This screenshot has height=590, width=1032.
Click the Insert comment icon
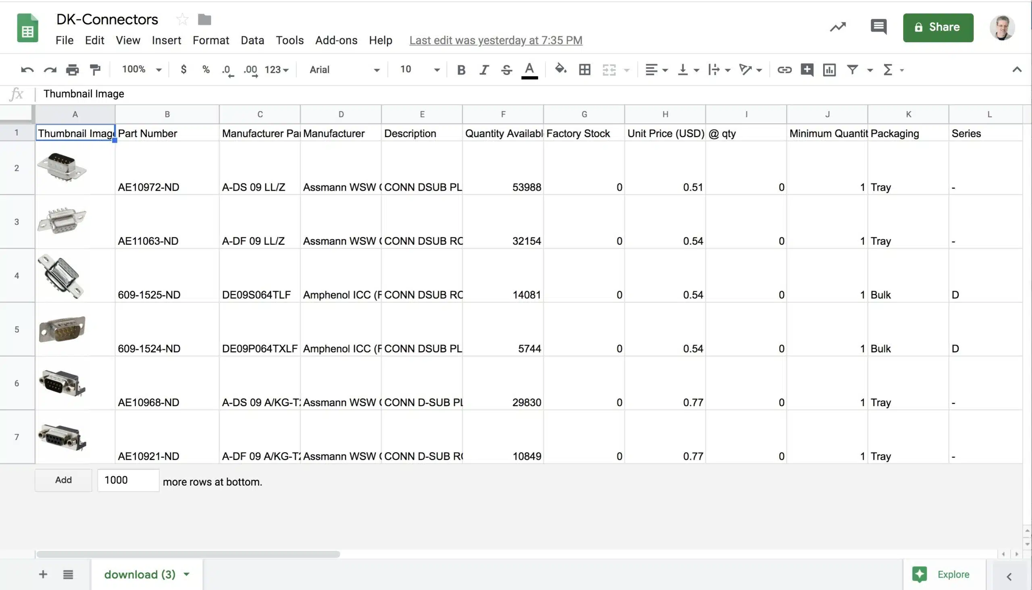point(807,70)
